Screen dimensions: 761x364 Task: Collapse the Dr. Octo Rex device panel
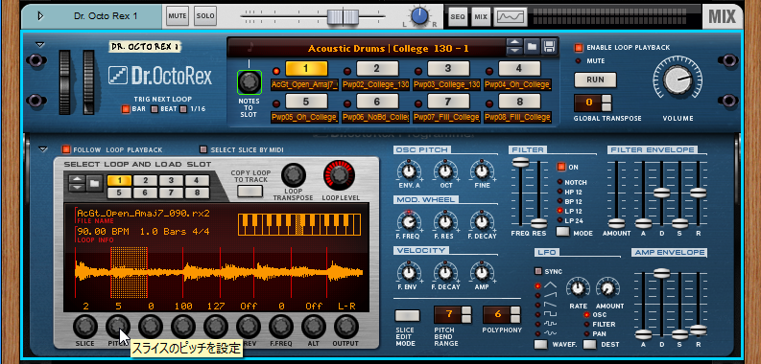click(x=40, y=45)
